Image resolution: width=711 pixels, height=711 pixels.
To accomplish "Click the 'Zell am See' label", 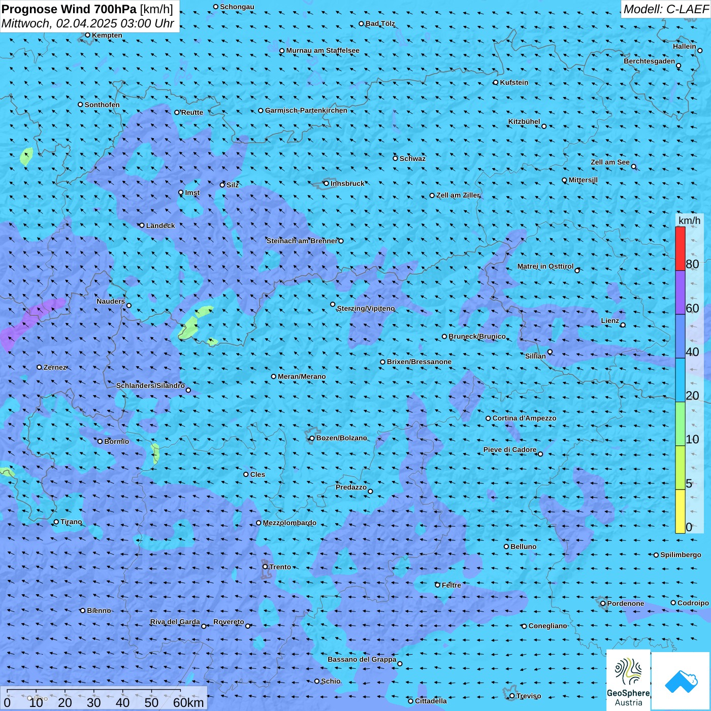I will pos(610,162).
